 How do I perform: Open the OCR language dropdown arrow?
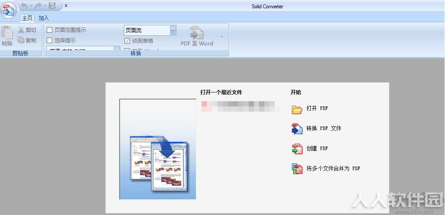click(x=117, y=49)
